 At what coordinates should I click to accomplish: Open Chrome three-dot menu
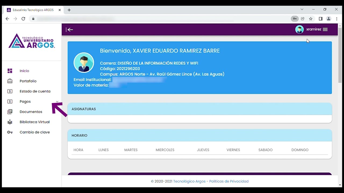(337, 19)
